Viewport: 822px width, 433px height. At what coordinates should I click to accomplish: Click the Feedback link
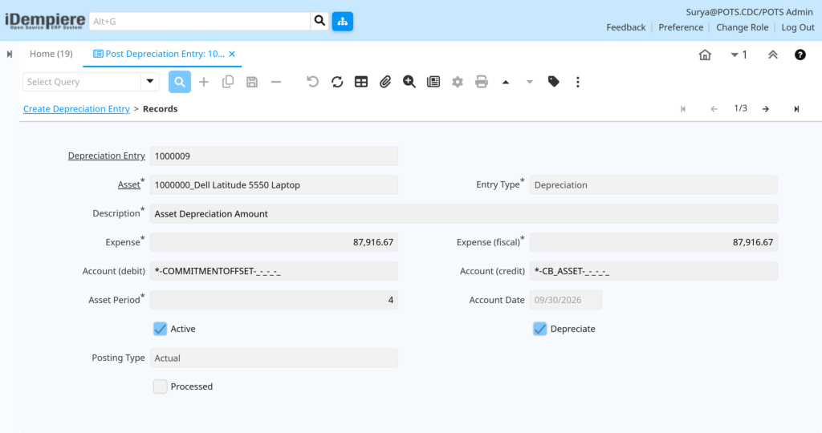tap(626, 27)
